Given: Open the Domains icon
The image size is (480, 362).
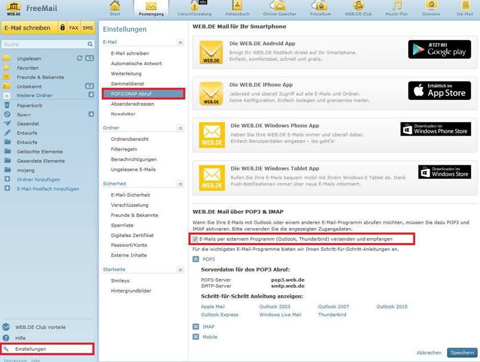Looking at the screenshot, I should point(431,6).
